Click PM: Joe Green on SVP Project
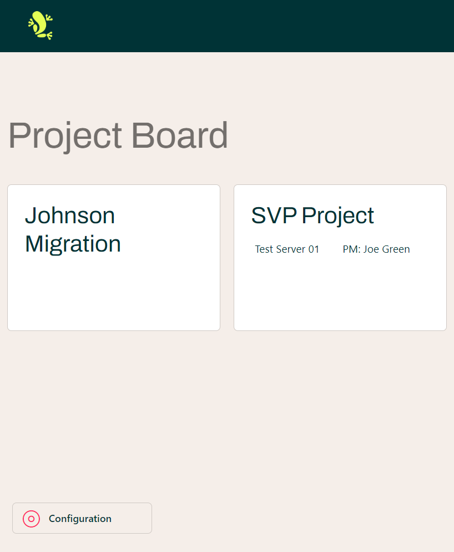The height and width of the screenshot is (552, 454). click(x=376, y=249)
